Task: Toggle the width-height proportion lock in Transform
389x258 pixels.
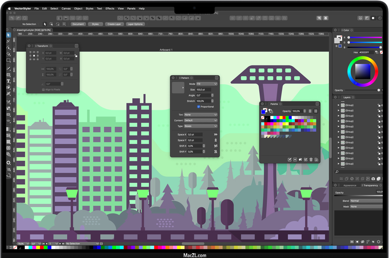Action: pyautogui.click(x=76, y=56)
